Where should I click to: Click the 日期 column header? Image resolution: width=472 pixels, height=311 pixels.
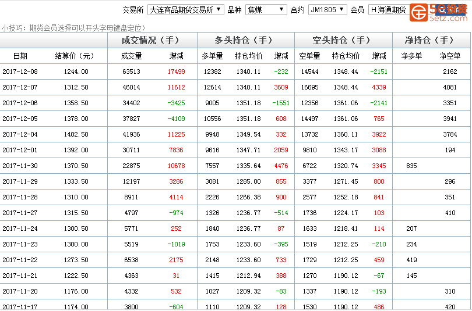20,56
